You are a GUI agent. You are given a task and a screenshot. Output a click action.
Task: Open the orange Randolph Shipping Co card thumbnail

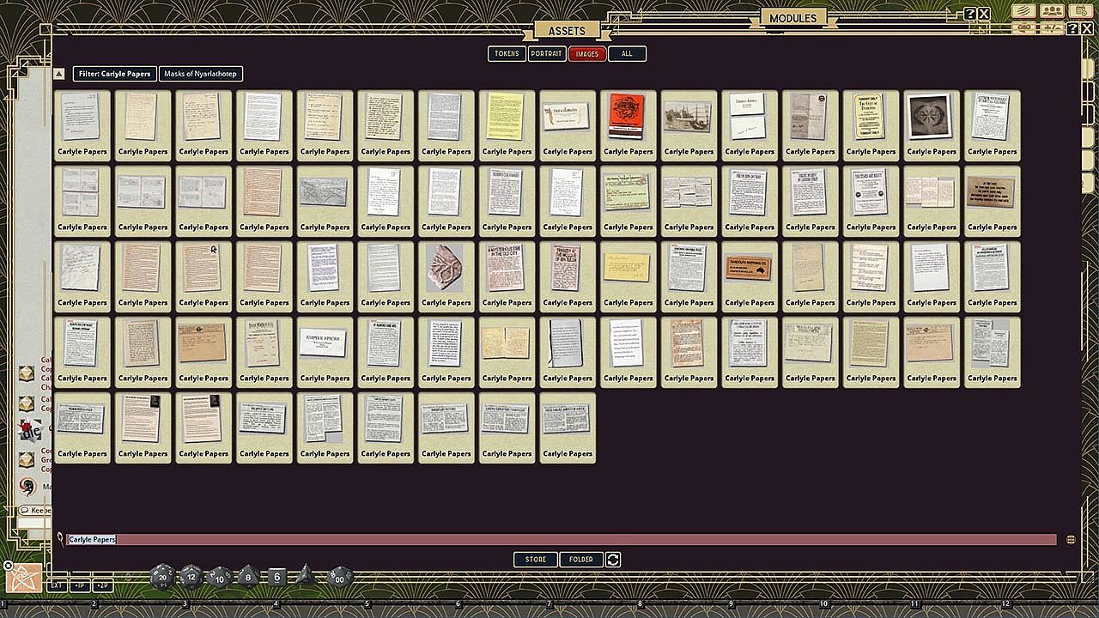[x=750, y=276]
